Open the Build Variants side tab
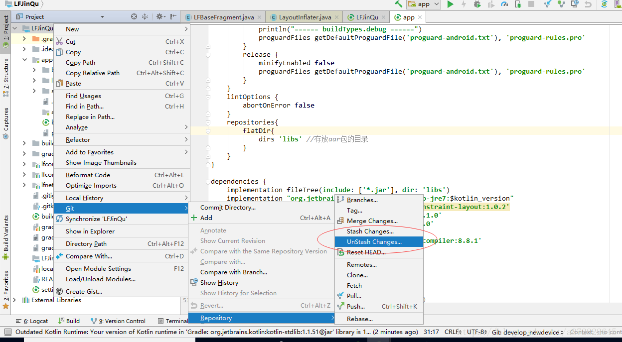622x342 pixels. [6, 238]
